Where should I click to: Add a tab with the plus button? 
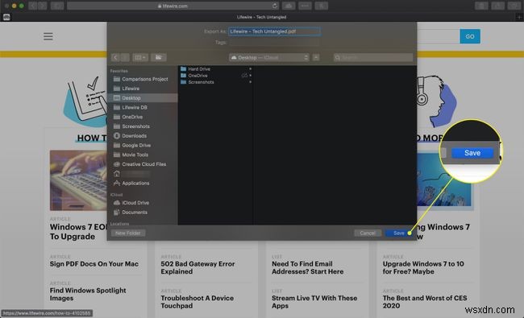pyautogui.click(x=519, y=17)
